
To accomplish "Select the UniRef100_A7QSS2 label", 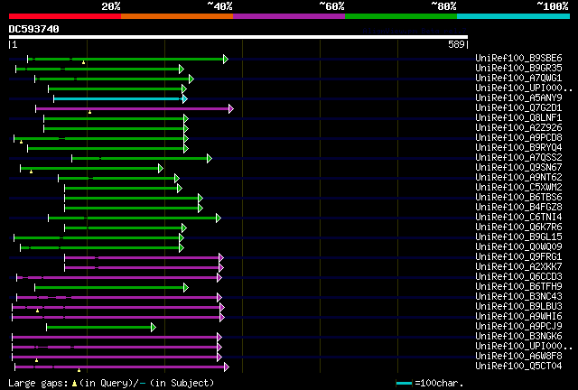I will pyautogui.click(x=518, y=157).
